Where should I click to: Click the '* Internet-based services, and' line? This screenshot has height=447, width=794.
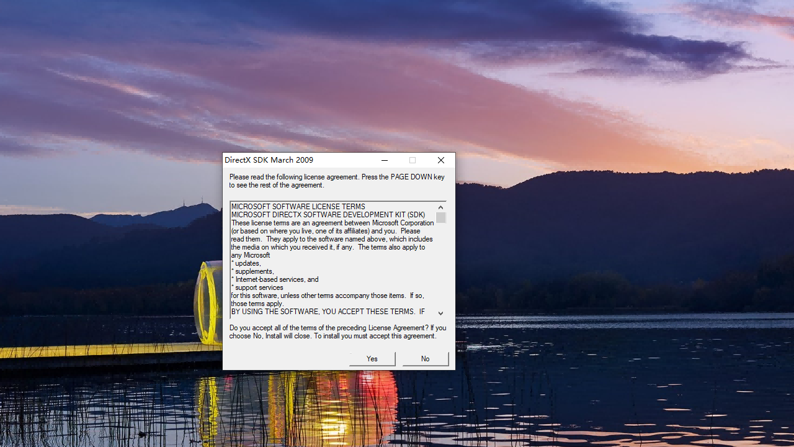tap(275, 279)
